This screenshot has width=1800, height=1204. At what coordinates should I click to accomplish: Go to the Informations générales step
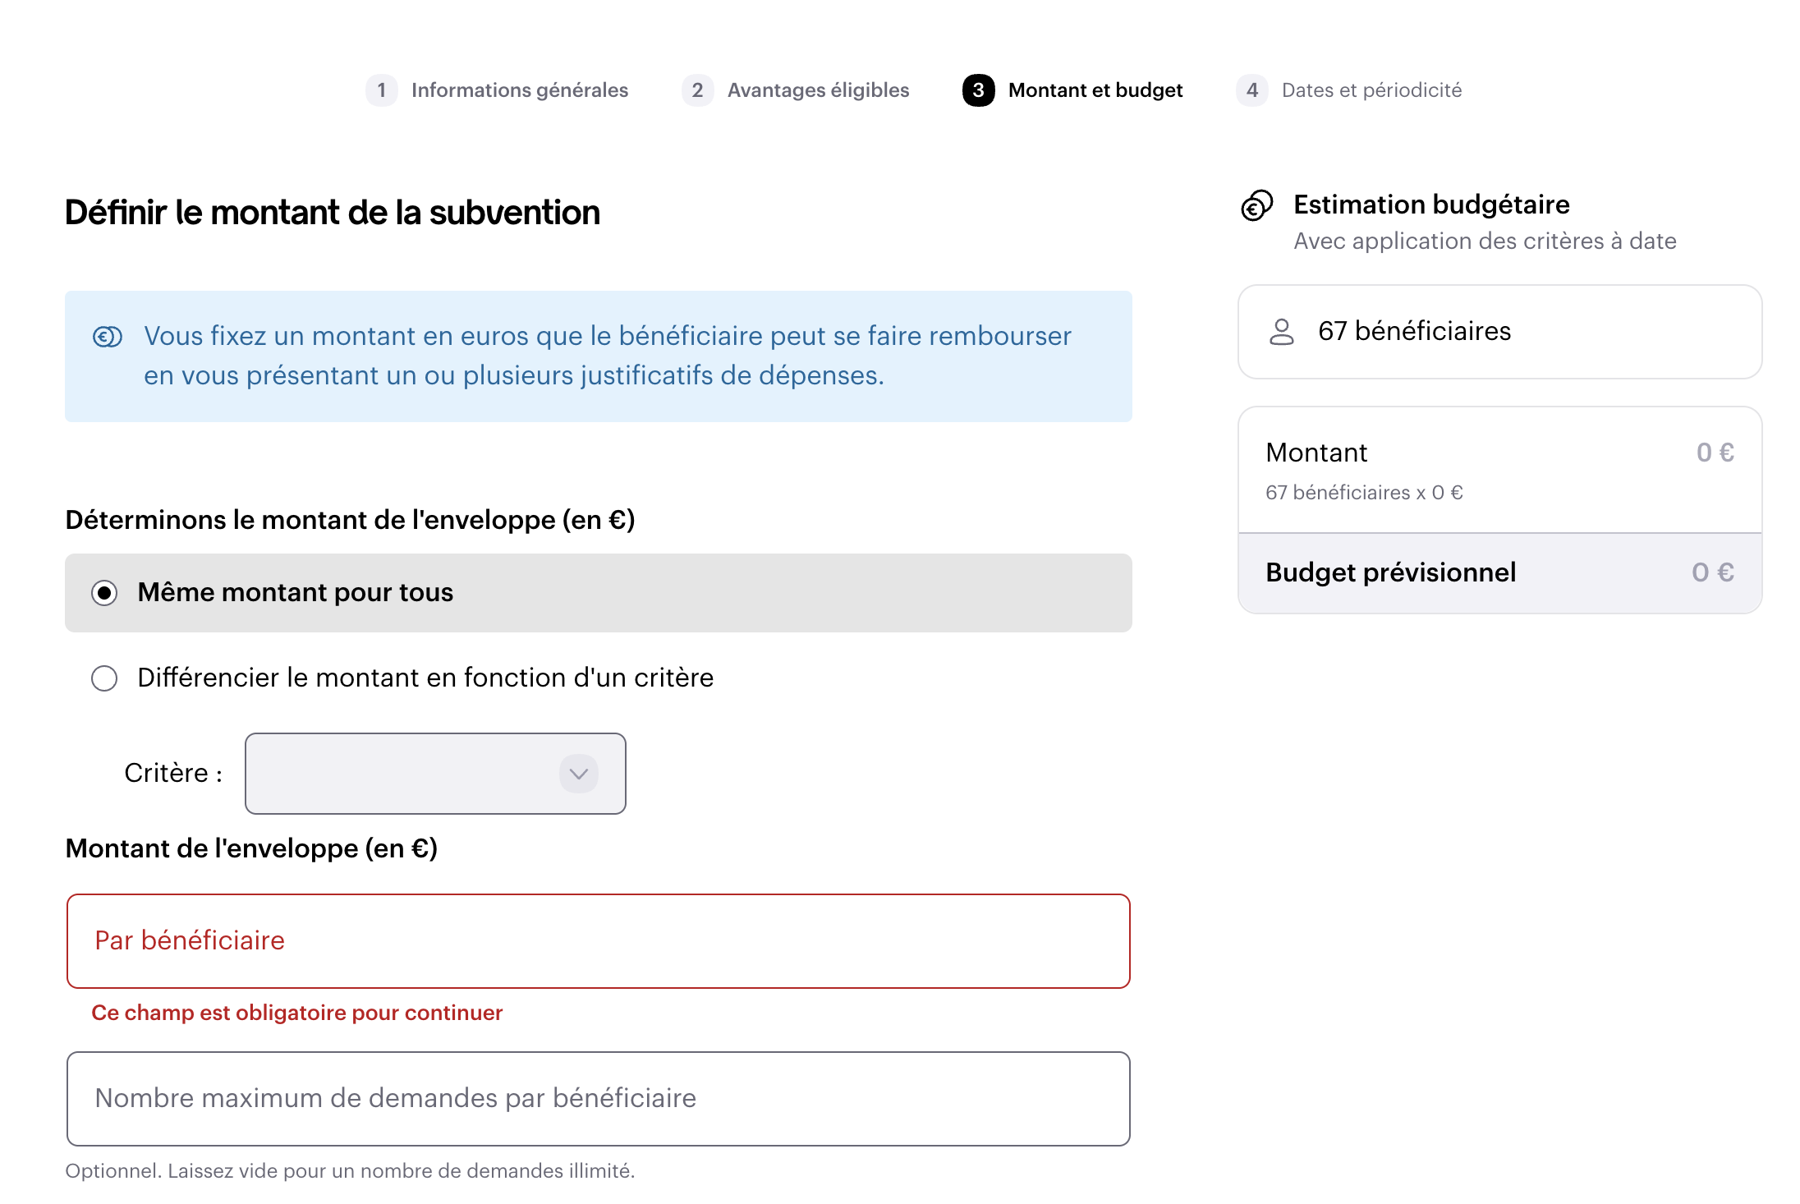point(520,90)
